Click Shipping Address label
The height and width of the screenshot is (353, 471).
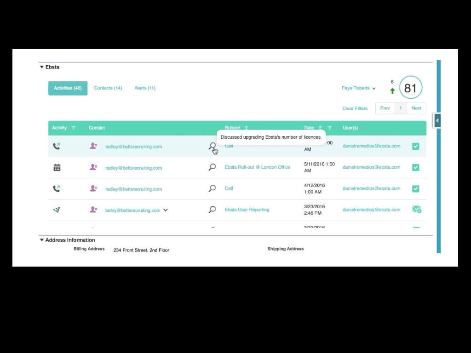[285, 249]
